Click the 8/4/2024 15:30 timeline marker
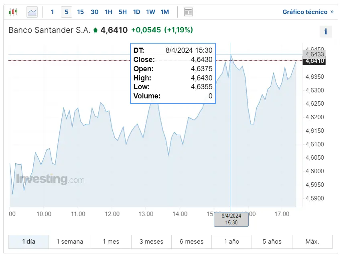343x258 pixels. pos(231,219)
